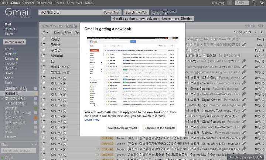
Task: Select checkbox for 남양아이 email
Action: click(x=44, y=56)
